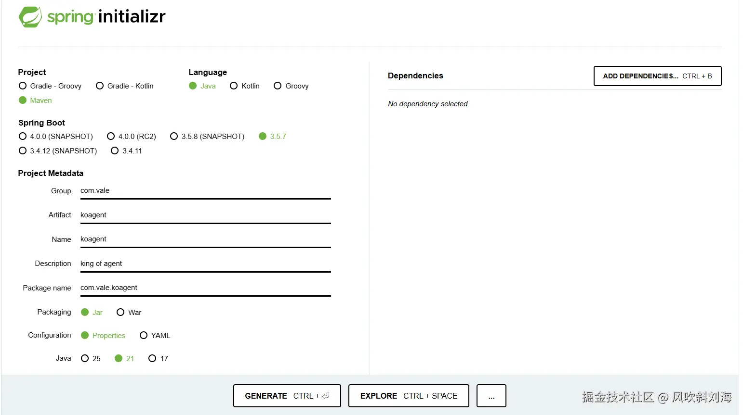This screenshot has height=415, width=743.
Task: Select Spring Boot 4.0.0 (SNAPSHOT)
Action: (56, 137)
